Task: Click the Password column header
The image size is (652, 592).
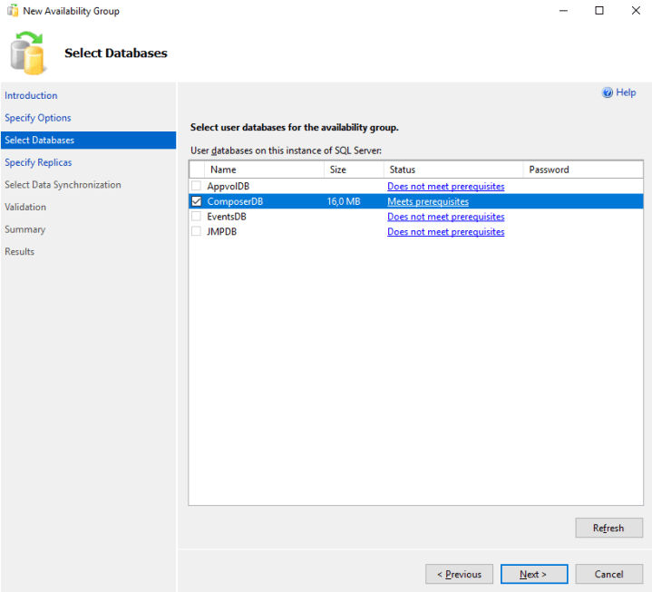Action: coord(583,170)
